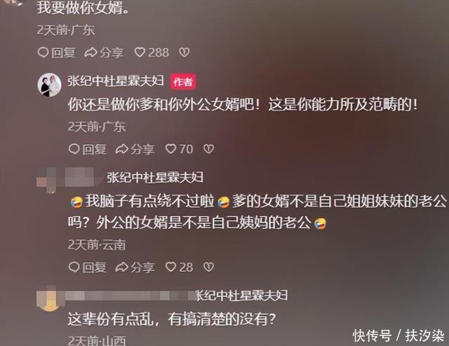Tap the red 作者 badge
This screenshot has width=449, height=346.
(x=183, y=82)
